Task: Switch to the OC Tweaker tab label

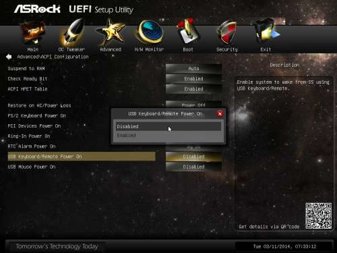Action: click(x=71, y=49)
